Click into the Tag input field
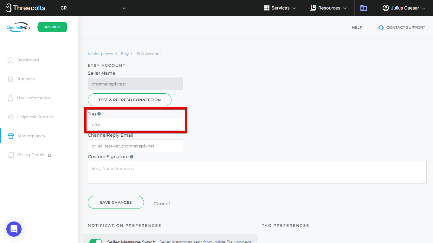 pos(135,124)
